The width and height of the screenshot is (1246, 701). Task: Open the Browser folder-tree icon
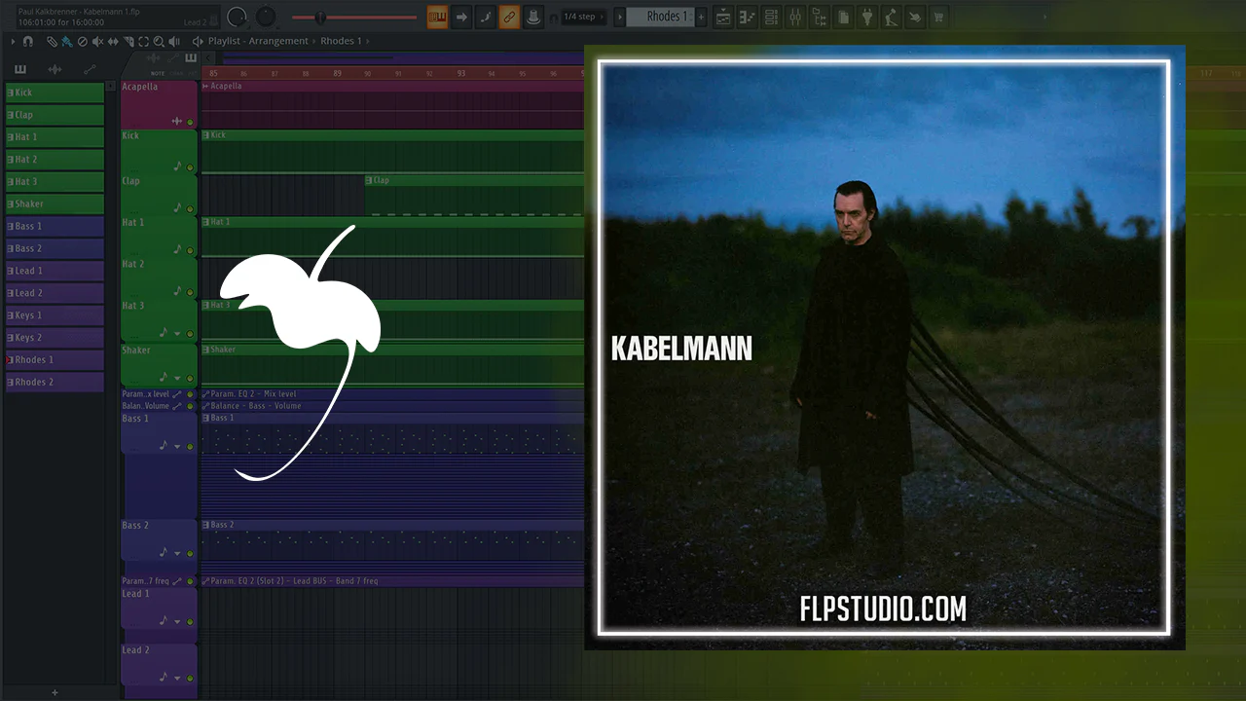click(819, 17)
